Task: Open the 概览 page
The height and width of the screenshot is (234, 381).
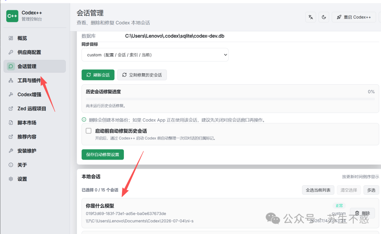Action: 35,38
